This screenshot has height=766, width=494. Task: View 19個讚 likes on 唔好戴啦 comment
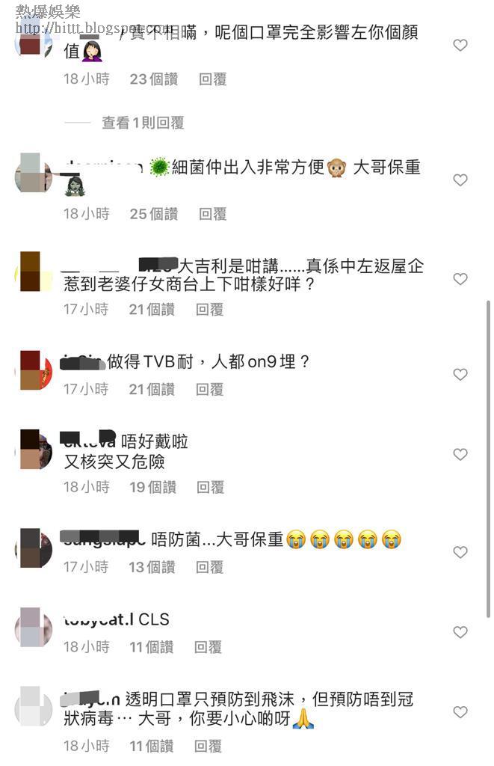click(x=152, y=487)
